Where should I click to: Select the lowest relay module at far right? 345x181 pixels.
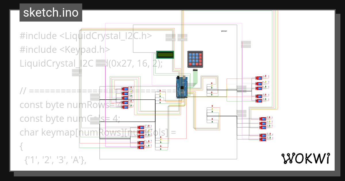click(263, 140)
